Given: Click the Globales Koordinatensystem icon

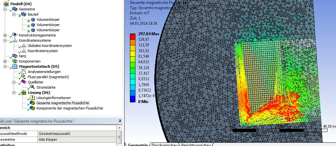Looking at the screenshot, I should (x=23, y=46).
